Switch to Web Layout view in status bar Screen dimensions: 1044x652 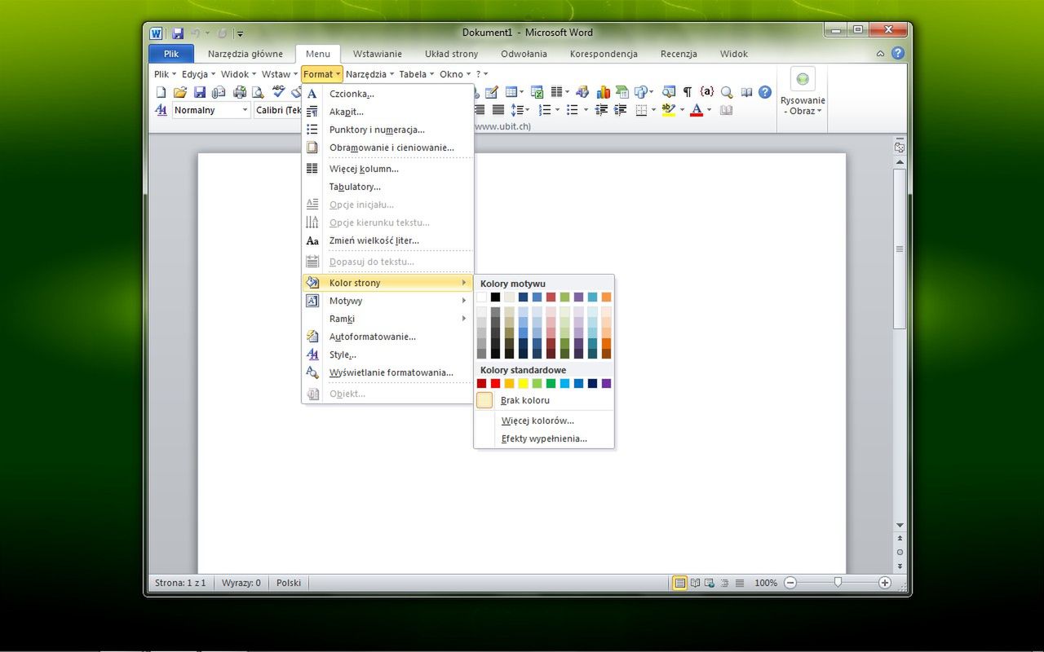pyautogui.click(x=710, y=583)
